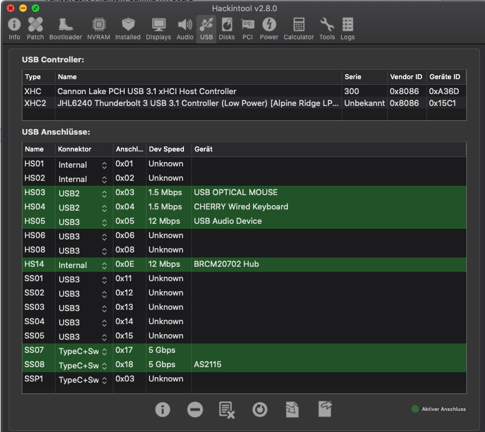485x432 pixels.
Task: Open the Patch toolbar section
Action: click(x=36, y=29)
